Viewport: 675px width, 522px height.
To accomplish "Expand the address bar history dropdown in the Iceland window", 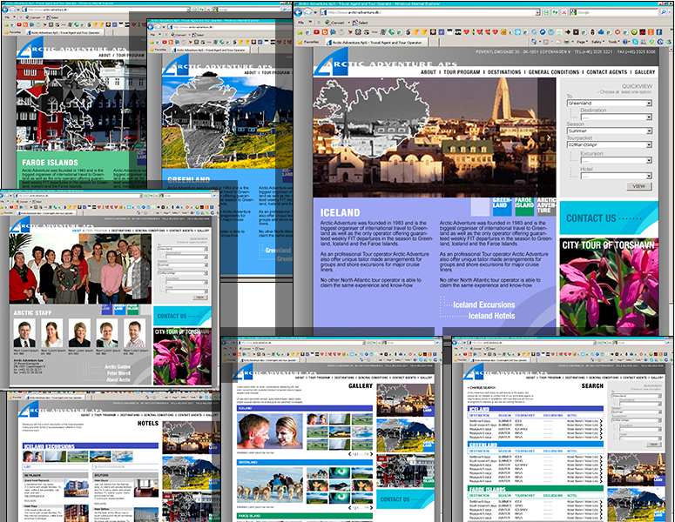I will (537, 12).
